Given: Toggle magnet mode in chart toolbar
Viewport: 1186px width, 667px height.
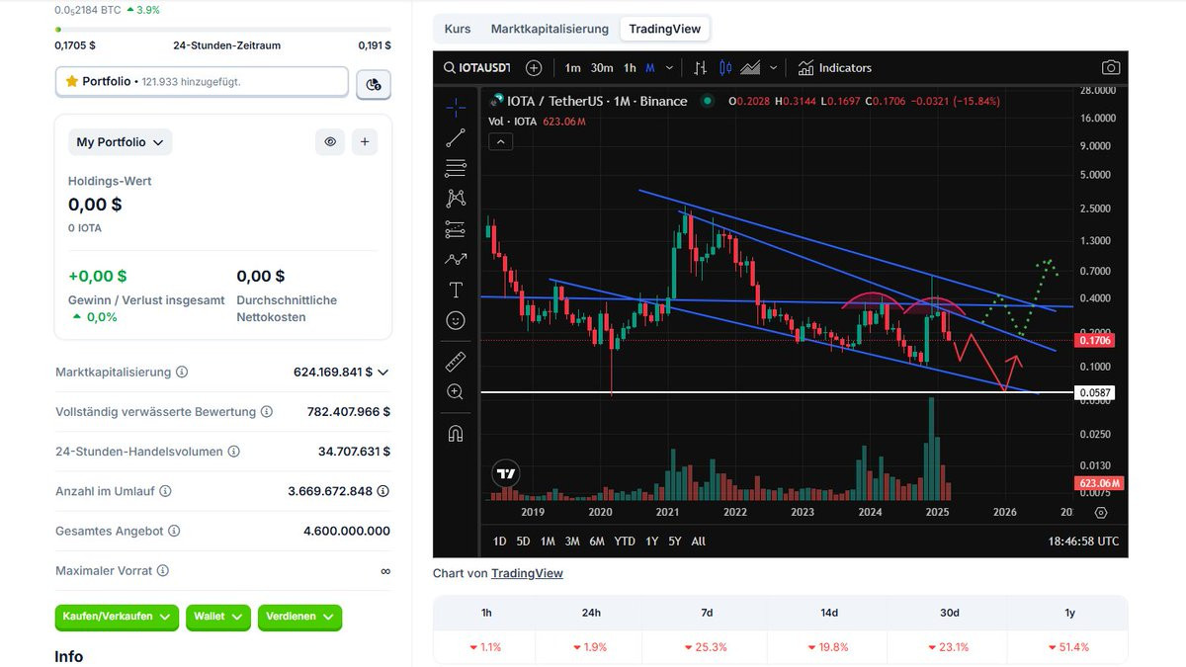Looking at the screenshot, I should coord(456,433).
